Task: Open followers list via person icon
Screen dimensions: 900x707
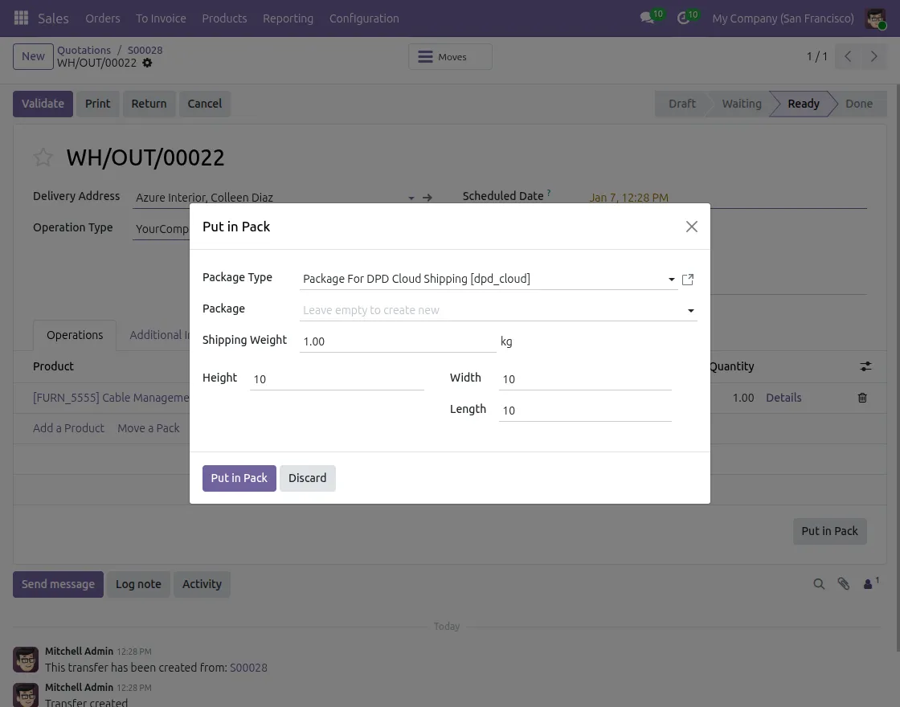Action: (x=868, y=584)
